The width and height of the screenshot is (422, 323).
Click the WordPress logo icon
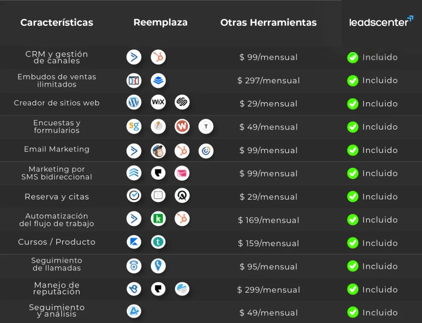tap(134, 103)
